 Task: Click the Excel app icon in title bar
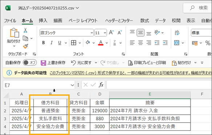pos(8,8)
